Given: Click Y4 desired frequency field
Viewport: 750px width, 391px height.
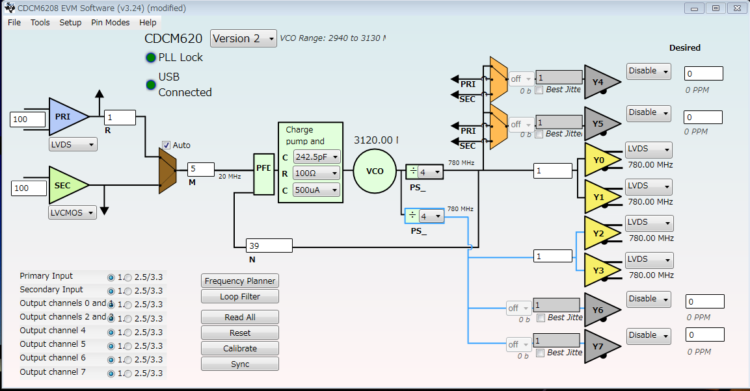Looking at the screenshot, I should [x=704, y=73].
